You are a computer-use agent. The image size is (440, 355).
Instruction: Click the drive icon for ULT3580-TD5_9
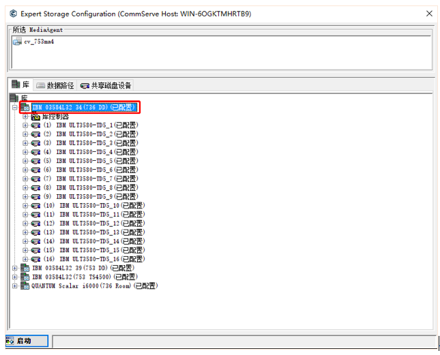coord(35,197)
